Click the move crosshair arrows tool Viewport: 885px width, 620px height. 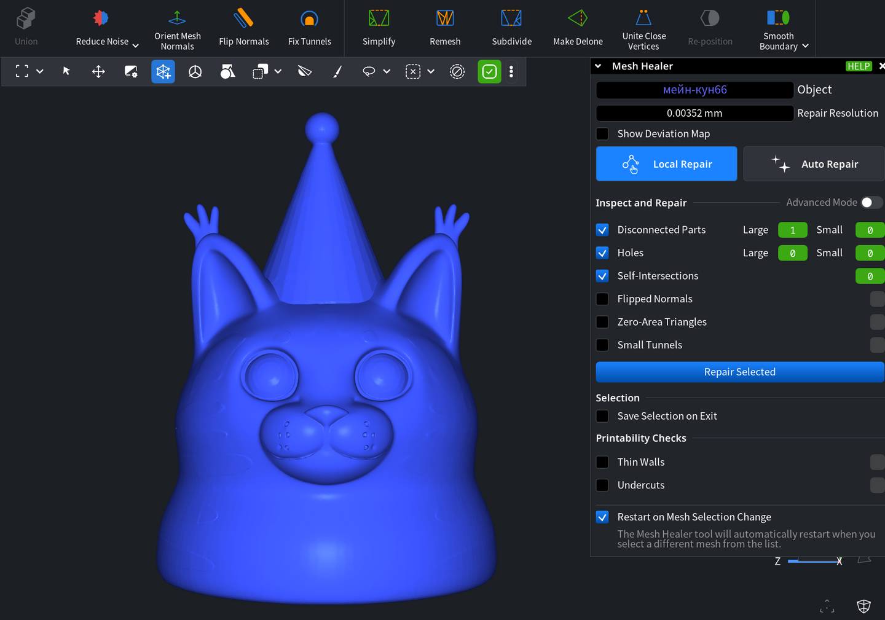click(98, 72)
